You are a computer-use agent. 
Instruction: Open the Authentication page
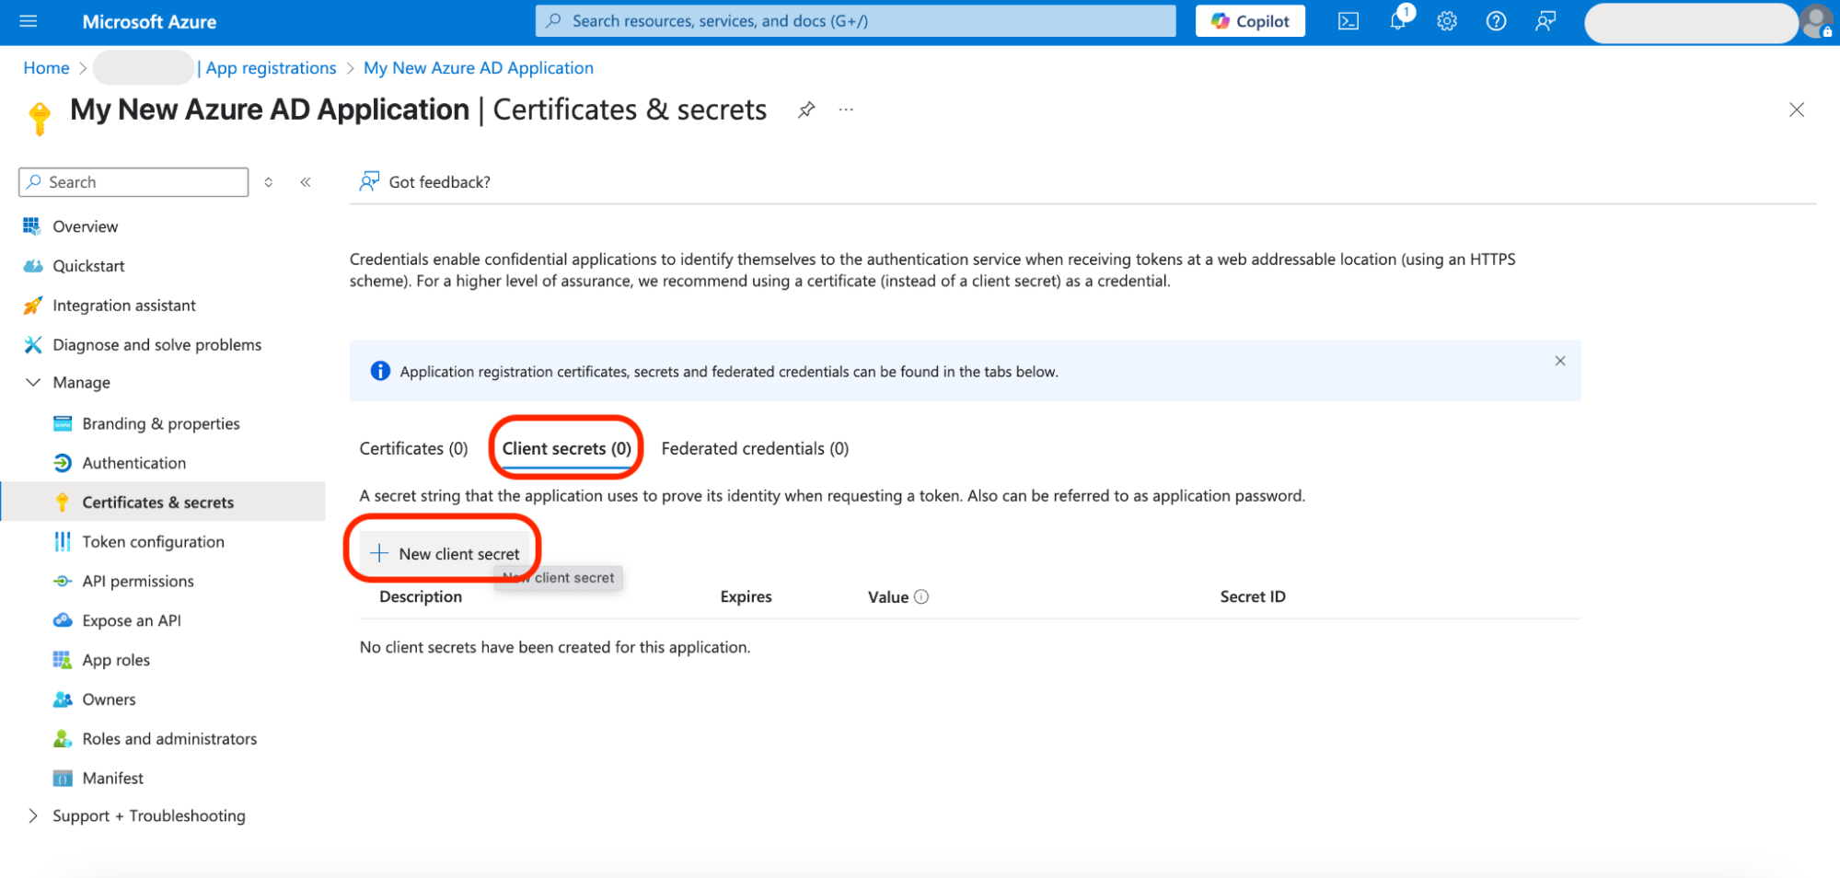(x=134, y=463)
